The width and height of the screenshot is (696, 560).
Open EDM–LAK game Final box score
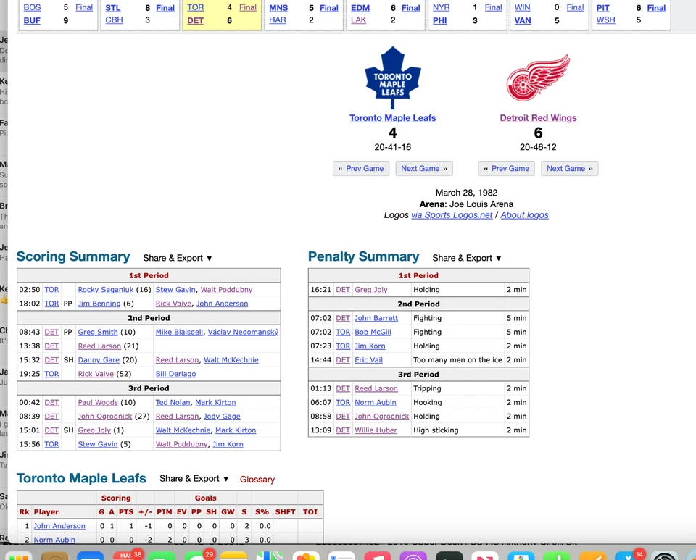click(410, 8)
